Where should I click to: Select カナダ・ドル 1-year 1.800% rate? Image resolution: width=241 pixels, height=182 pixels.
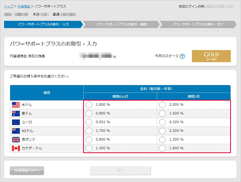[162, 149]
